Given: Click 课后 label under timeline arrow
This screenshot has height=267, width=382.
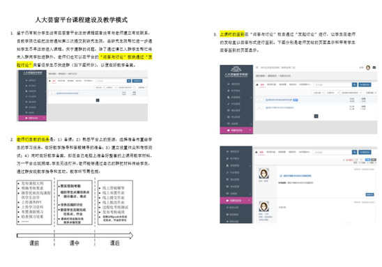Looking at the screenshot, I should (x=115, y=243).
